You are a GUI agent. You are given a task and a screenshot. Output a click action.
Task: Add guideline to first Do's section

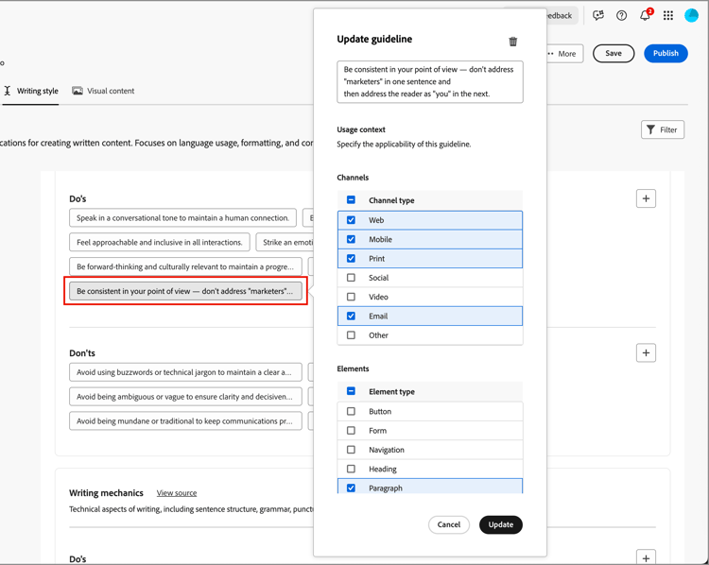pos(646,198)
